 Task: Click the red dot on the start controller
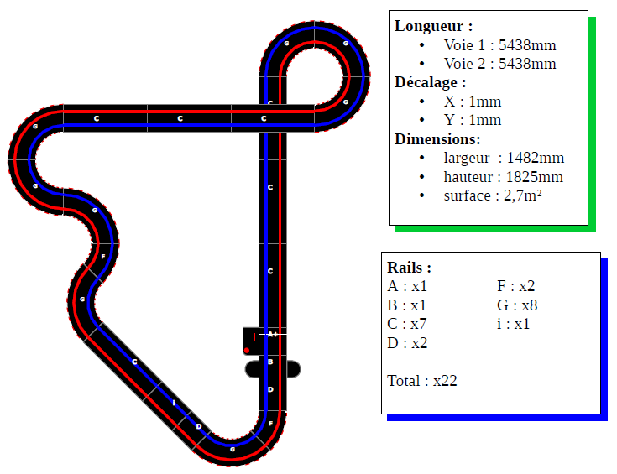(x=247, y=348)
